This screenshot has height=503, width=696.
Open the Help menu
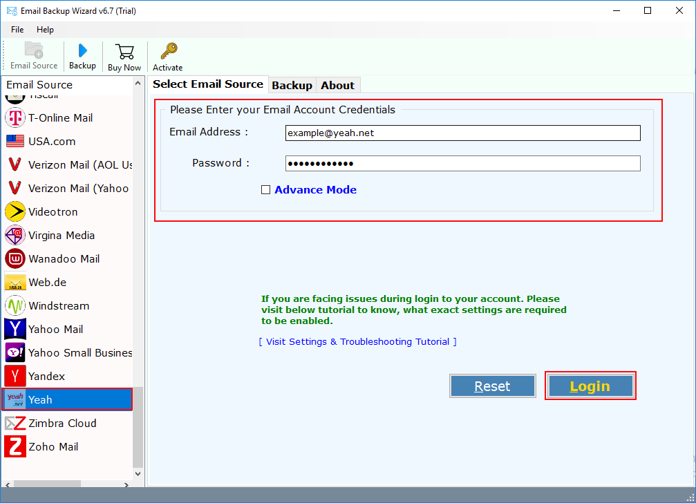(x=45, y=30)
